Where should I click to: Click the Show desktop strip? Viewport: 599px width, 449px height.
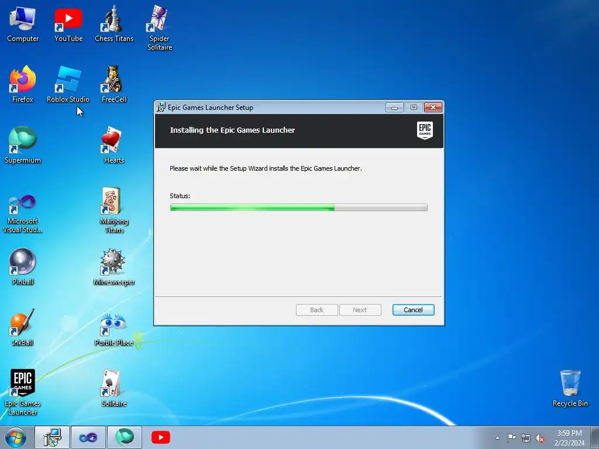(x=595, y=437)
